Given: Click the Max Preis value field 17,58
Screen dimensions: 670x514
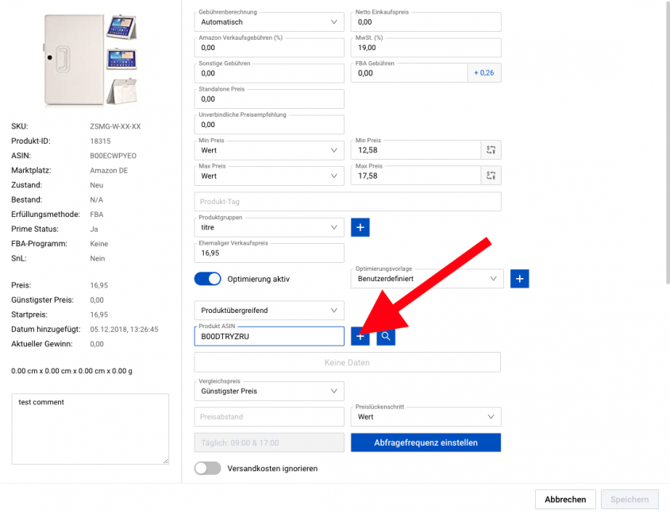Looking at the screenshot, I should coord(416,176).
